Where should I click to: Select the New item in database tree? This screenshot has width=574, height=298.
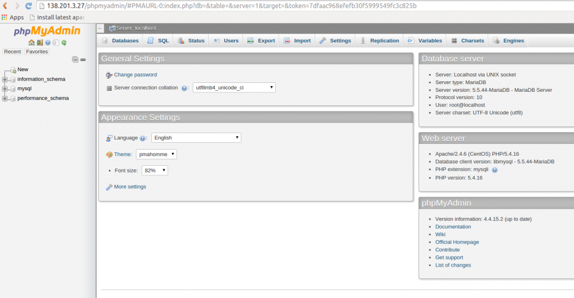click(x=22, y=69)
